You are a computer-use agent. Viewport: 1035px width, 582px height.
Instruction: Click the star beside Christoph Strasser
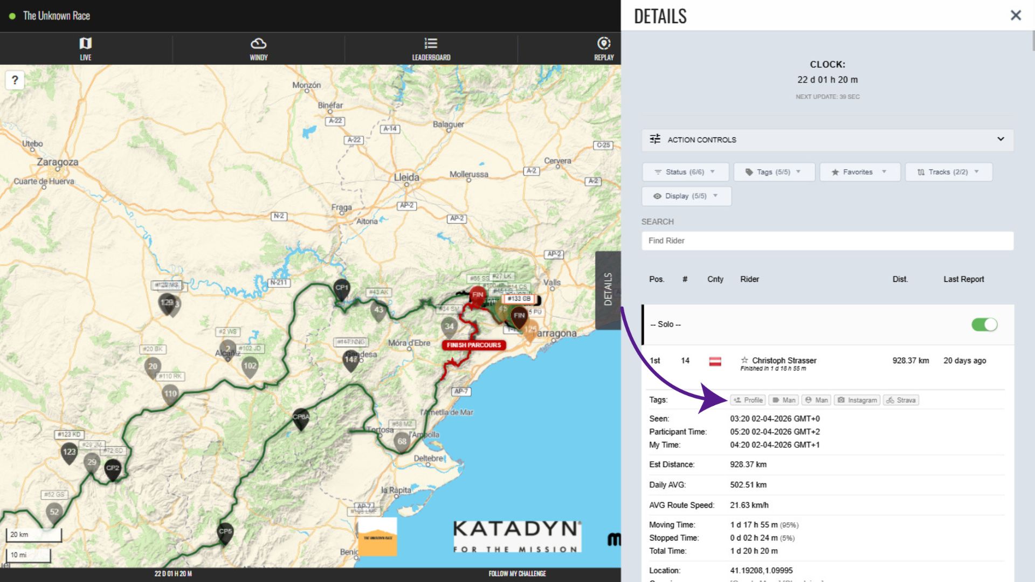(x=744, y=360)
